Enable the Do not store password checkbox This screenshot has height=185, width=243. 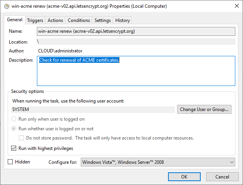[x=22, y=138]
